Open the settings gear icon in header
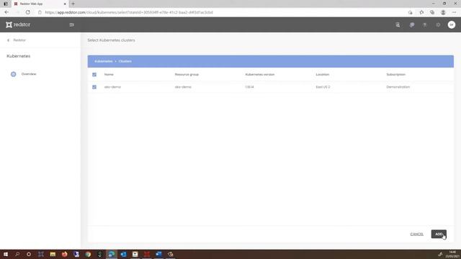This screenshot has width=461, height=259. [x=438, y=25]
